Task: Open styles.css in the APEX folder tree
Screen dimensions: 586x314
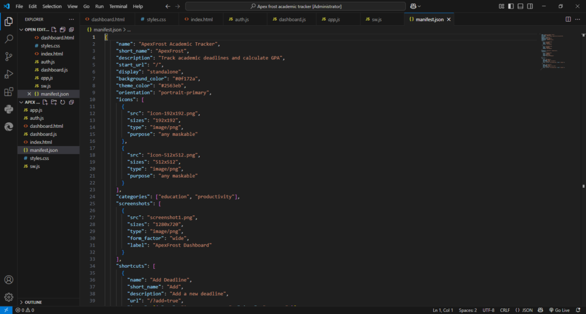Action: click(39, 158)
